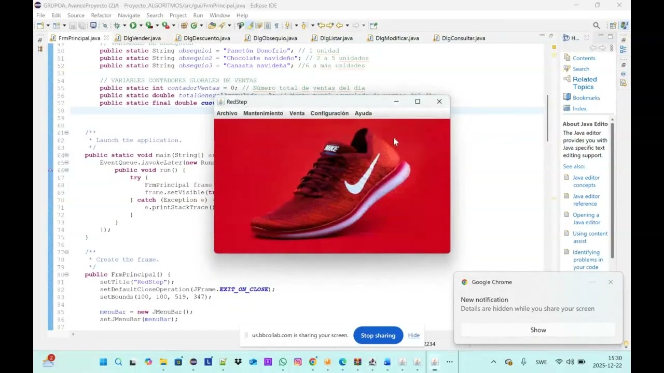Click Stop sharing button
664x373 pixels.
tap(378, 336)
